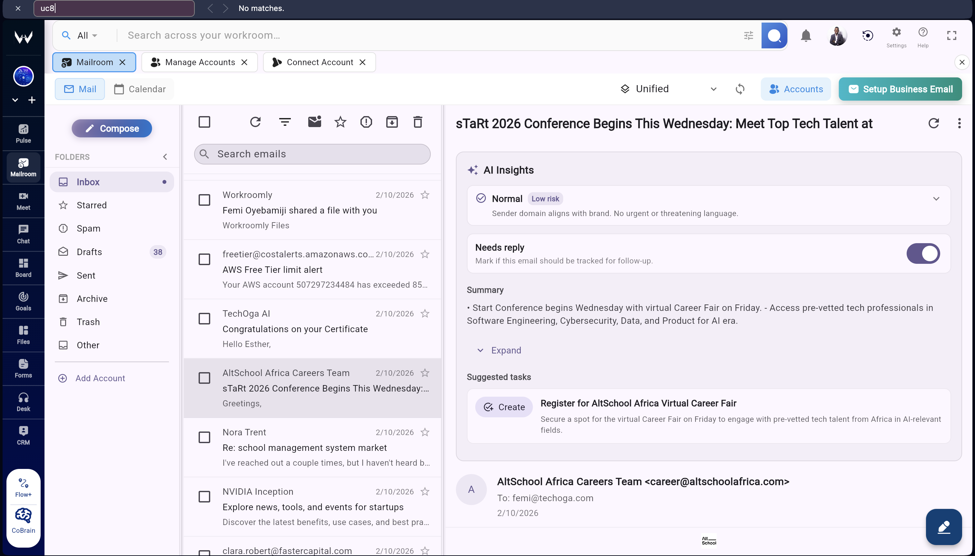Check the select-all emails checkbox
This screenshot has width=975, height=556.
coord(205,122)
